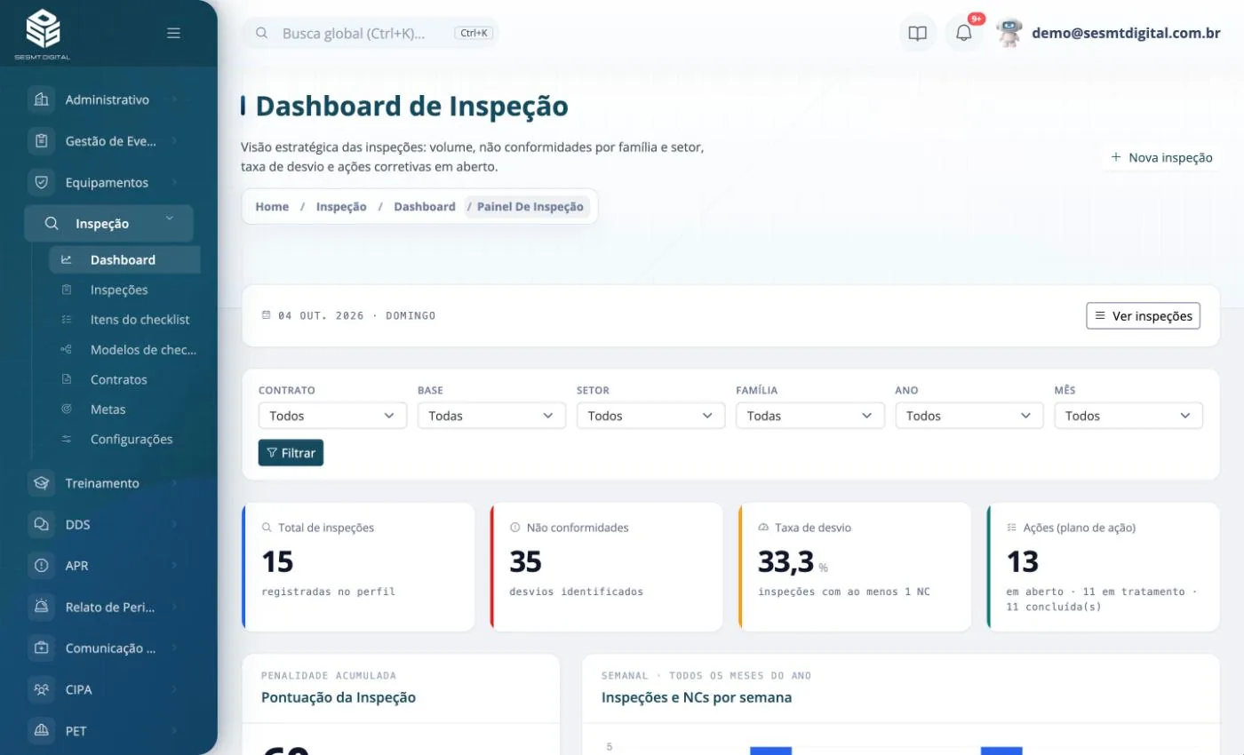Viewport: 1244px width, 755px height.
Task: Open the Família dropdown
Action: coord(809,416)
